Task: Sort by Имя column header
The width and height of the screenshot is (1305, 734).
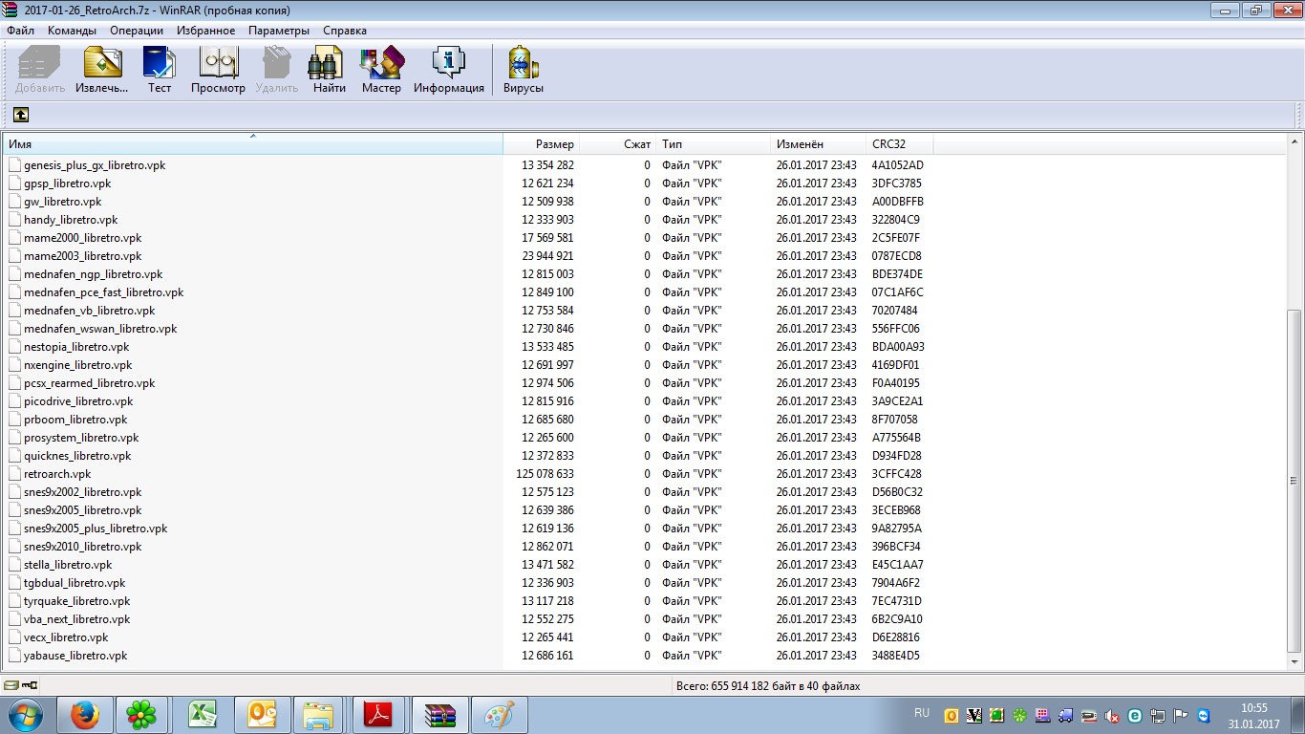Action: (x=253, y=144)
